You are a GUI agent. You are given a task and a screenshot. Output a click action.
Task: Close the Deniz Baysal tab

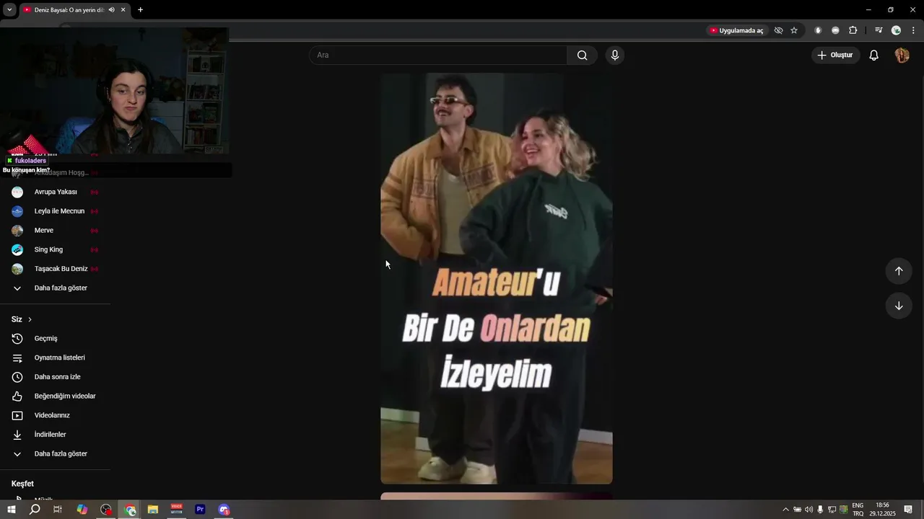(123, 10)
